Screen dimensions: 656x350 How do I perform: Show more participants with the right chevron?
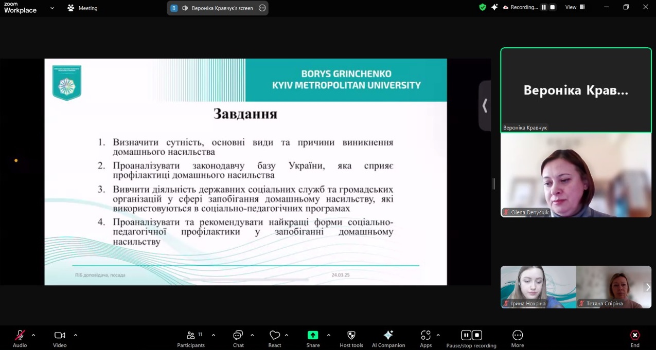tap(647, 287)
